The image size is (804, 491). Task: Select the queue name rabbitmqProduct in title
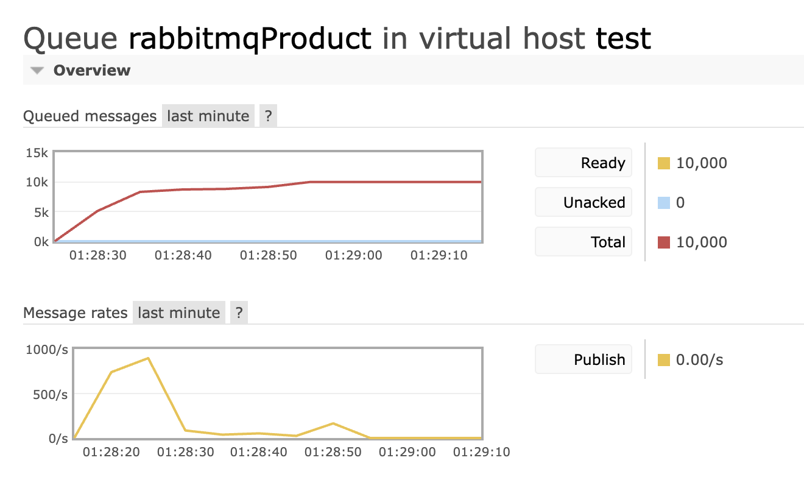[x=250, y=38]
